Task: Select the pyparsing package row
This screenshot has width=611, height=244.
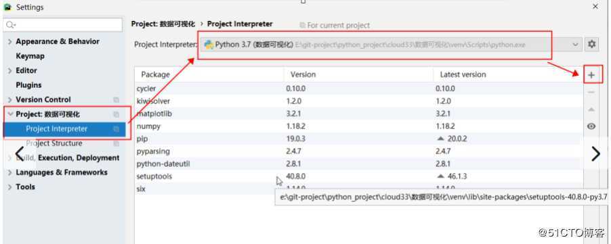Action: (x=359, y=151)
